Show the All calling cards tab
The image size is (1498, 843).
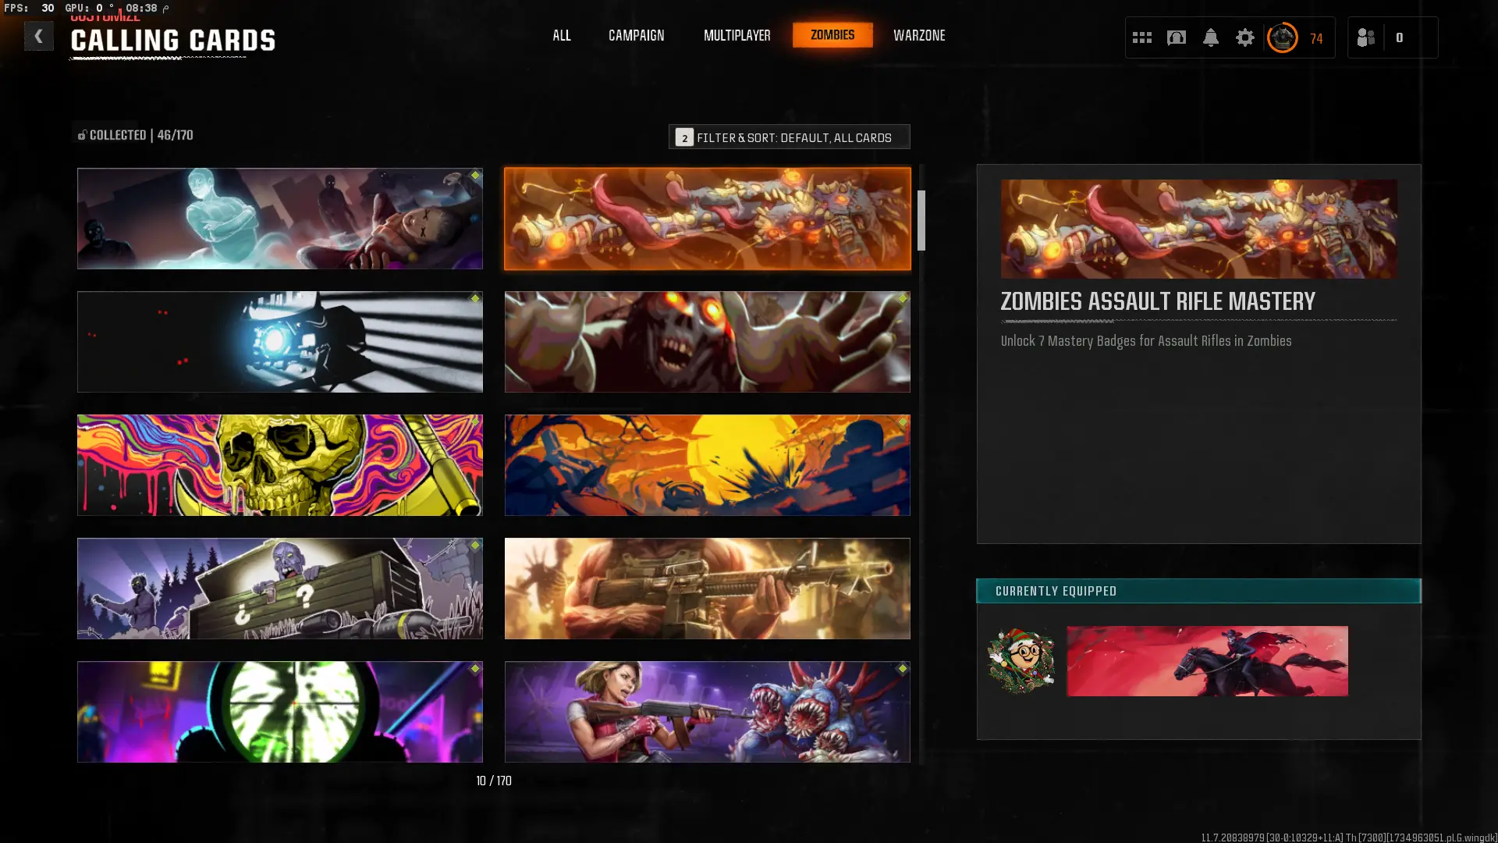(561, 36)
